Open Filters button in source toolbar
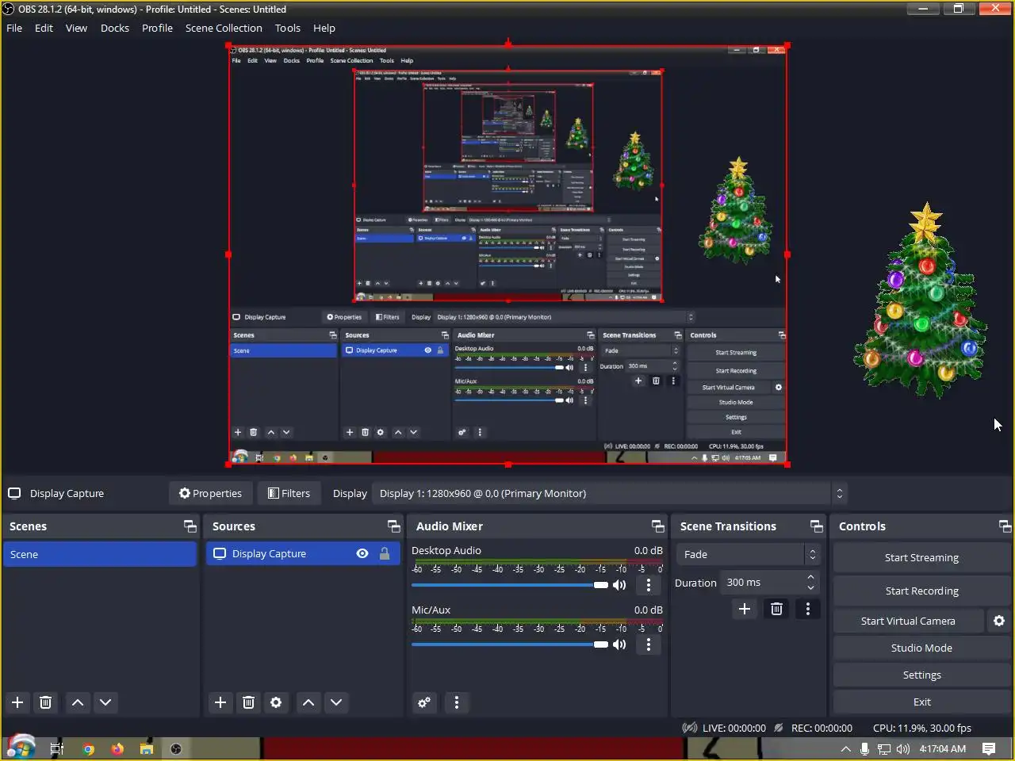Viewport: 1015px width, 761px height. pos(289,493)
